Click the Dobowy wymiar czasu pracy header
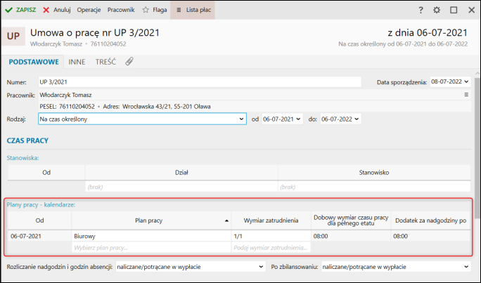 tap(351, 221)
